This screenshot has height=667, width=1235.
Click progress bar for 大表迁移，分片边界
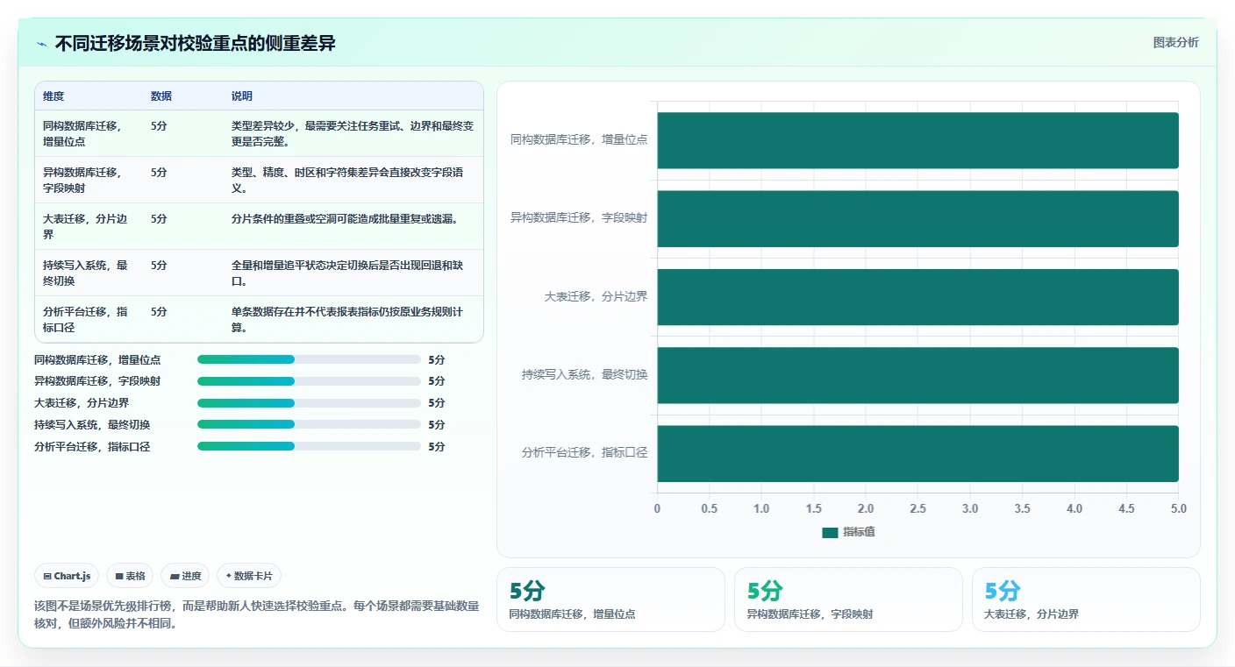(309, 403)
